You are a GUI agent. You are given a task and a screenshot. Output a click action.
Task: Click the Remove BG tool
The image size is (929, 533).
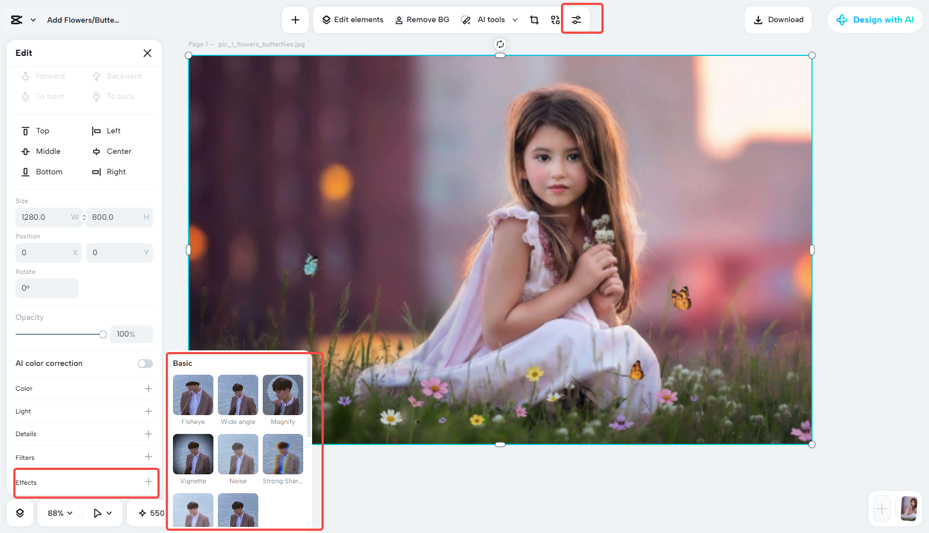coord(422,19)
